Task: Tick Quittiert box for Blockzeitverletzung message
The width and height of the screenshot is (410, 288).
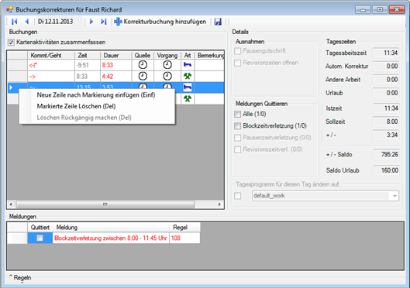Action: 40,238
